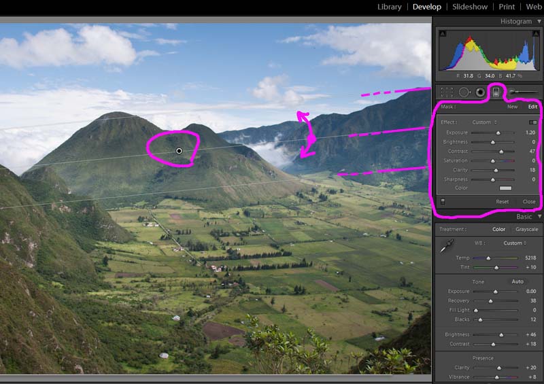Viewport: 544px width, 384px height.
Task: Switch to the Print module
Action: pyautogui.click(x=507, y=7)
